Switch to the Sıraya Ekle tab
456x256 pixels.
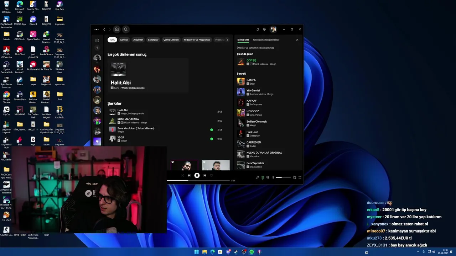tap(243, 40)
